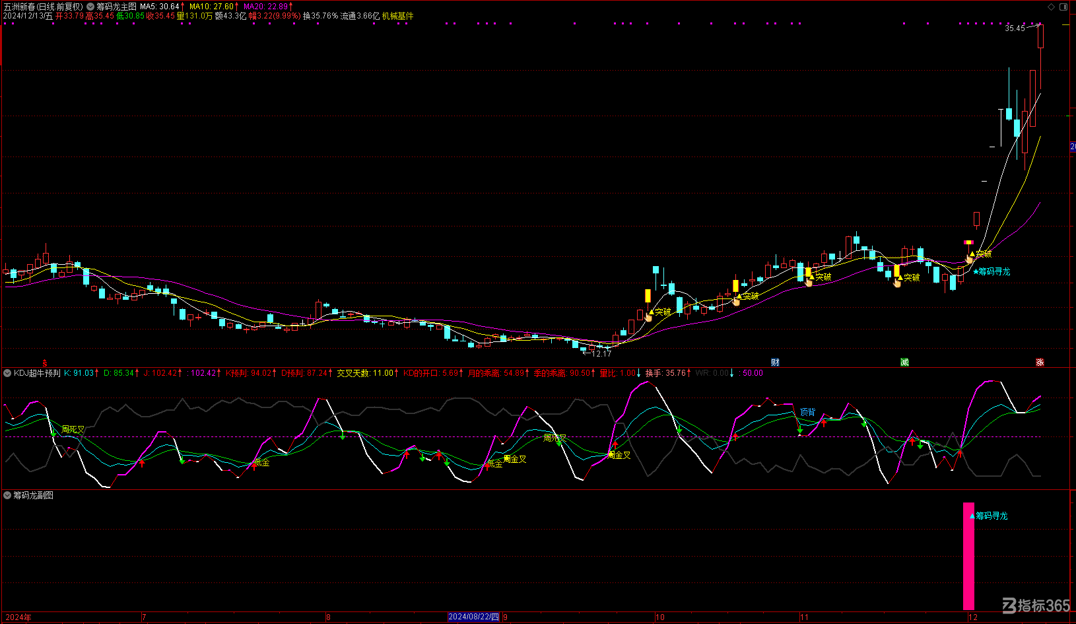Open the KDJ超牛预判 indicator dropdown arrow

tap(7, 373)
